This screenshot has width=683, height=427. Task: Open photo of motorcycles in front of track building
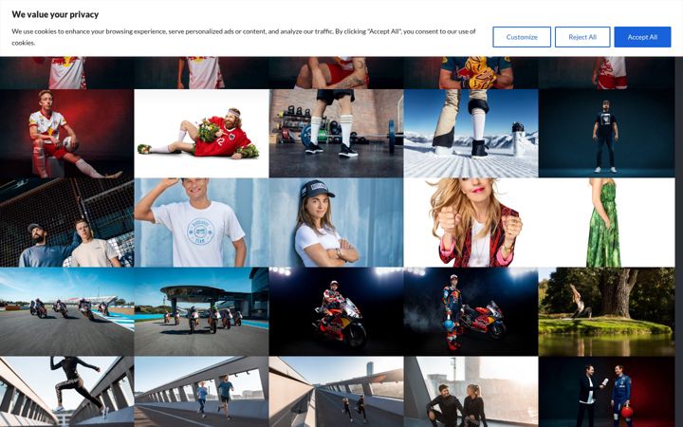[x=201, y=311]
